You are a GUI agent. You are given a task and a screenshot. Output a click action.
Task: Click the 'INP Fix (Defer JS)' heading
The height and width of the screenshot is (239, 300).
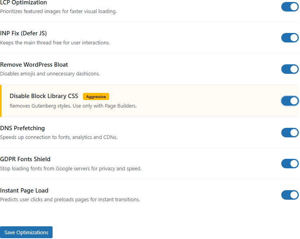[x=24, y=33]
